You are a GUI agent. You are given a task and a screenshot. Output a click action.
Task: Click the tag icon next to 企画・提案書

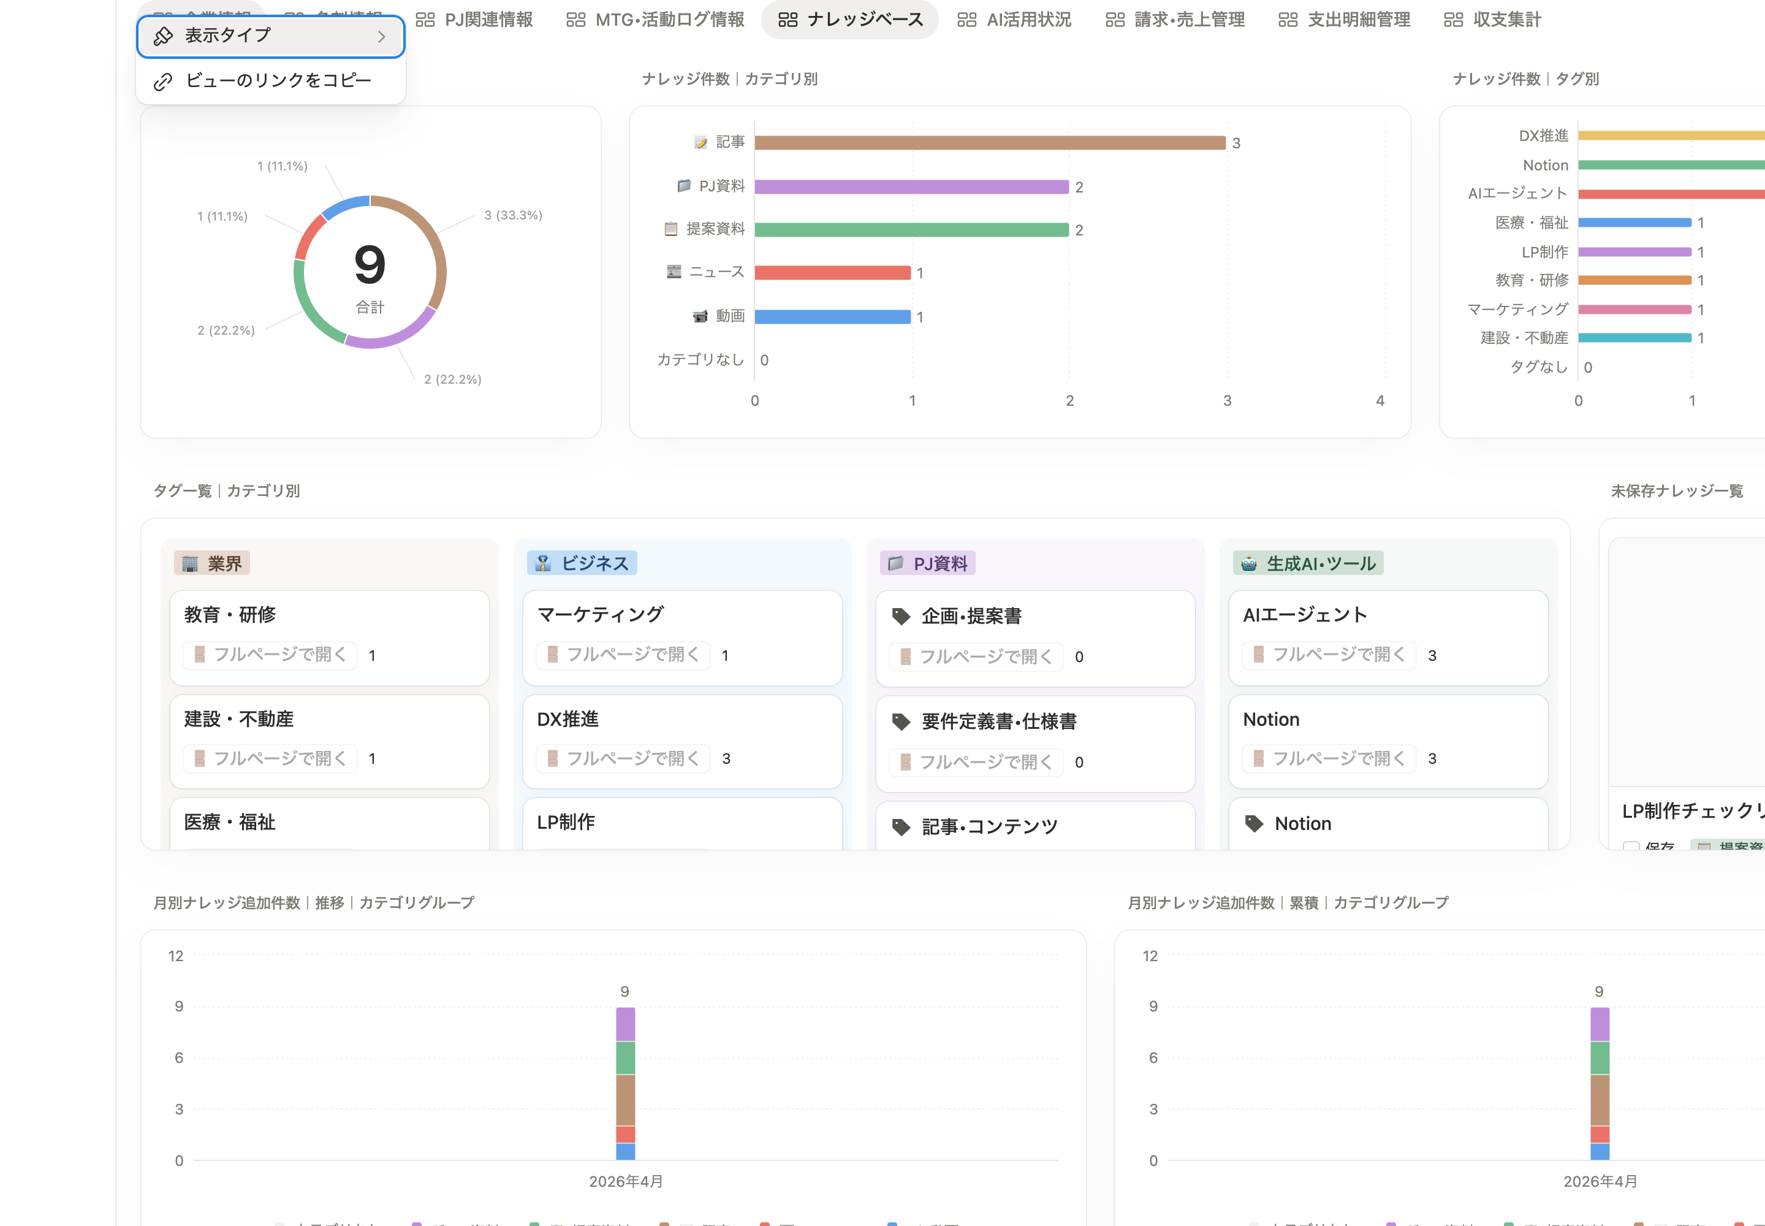point(900,616)
